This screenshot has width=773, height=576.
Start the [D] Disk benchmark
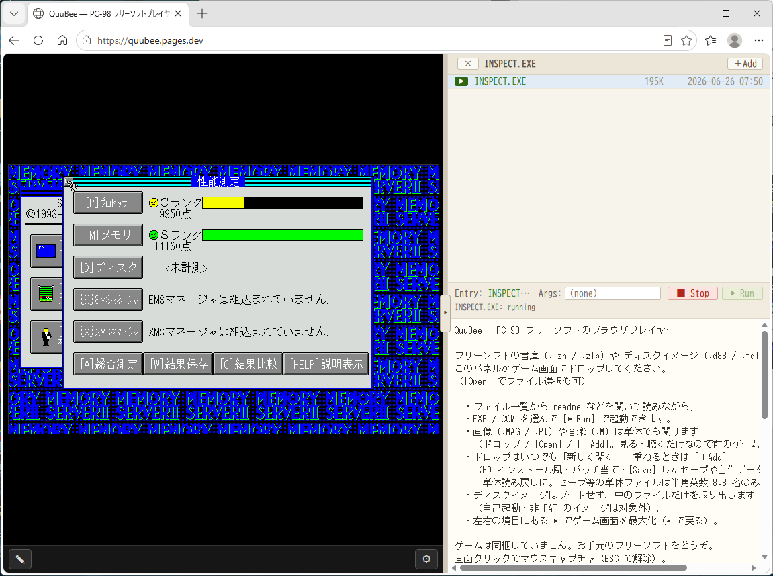[108, 267]
